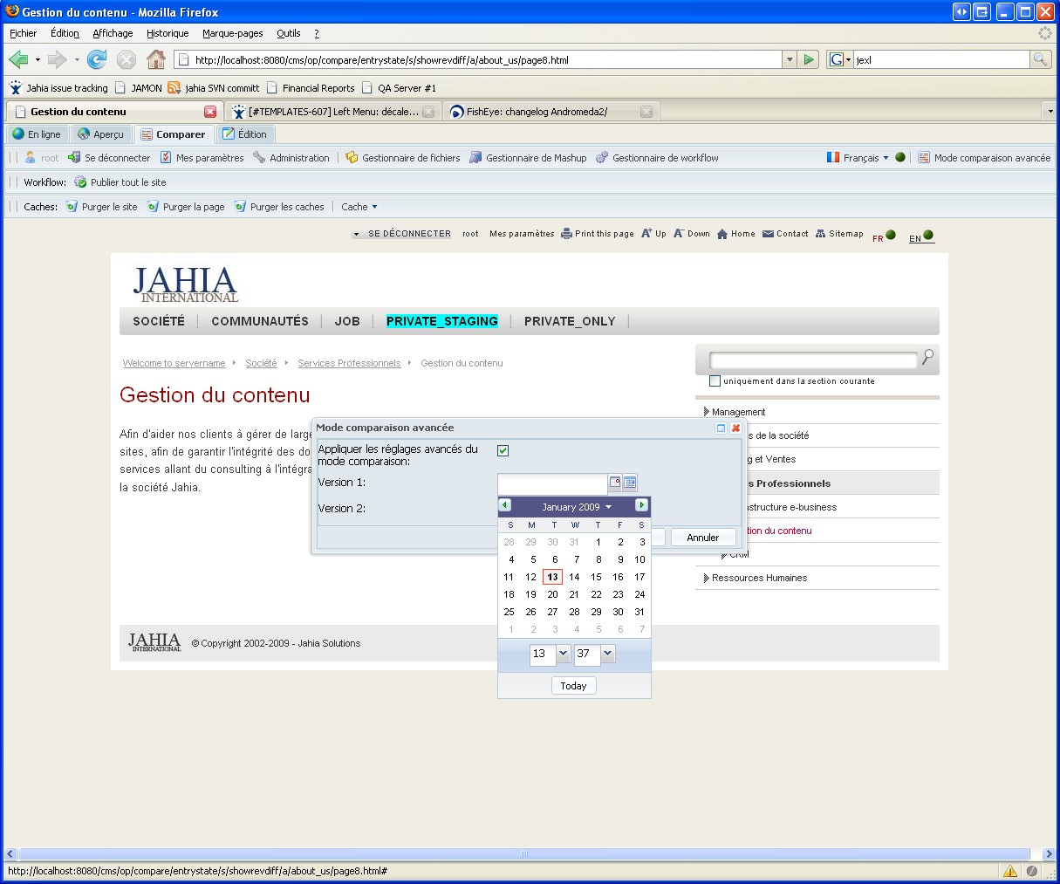Click the green Go arrow beside the URL
The height and width of the screenshot is (884, 1060).
pyautogui.click(x=809, y=59)
